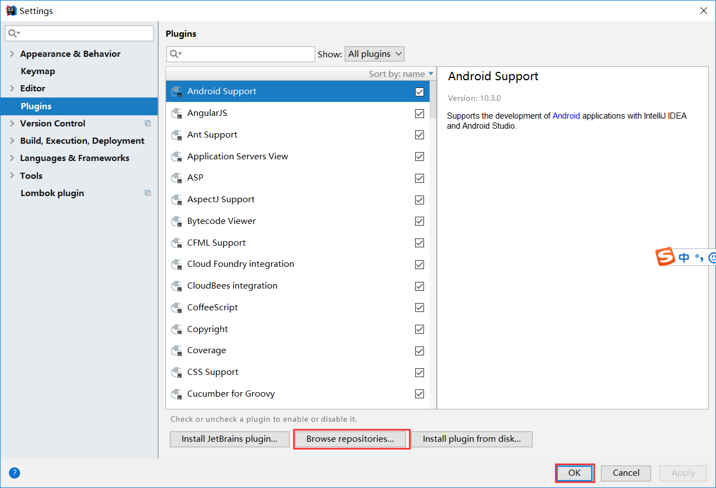Select the Coverage plugin row
This screenshot has width=716, height=488.
tap(298, 351)
